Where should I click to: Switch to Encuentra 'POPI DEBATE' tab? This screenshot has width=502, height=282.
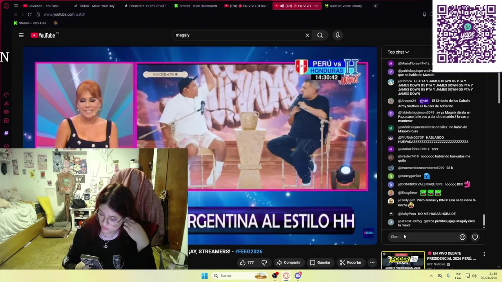pyautogui.click(x=145, y=6)
